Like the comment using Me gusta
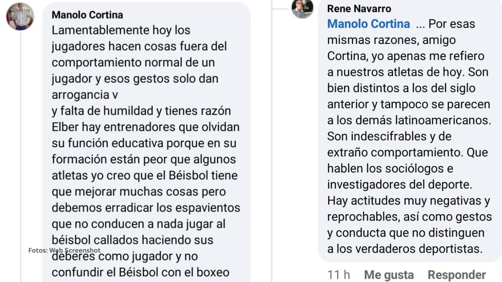Viewport: 502px width, 282px height. click(389, 275)
